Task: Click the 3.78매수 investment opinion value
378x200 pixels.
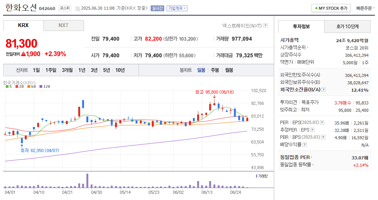Action: tap(342, 103)
